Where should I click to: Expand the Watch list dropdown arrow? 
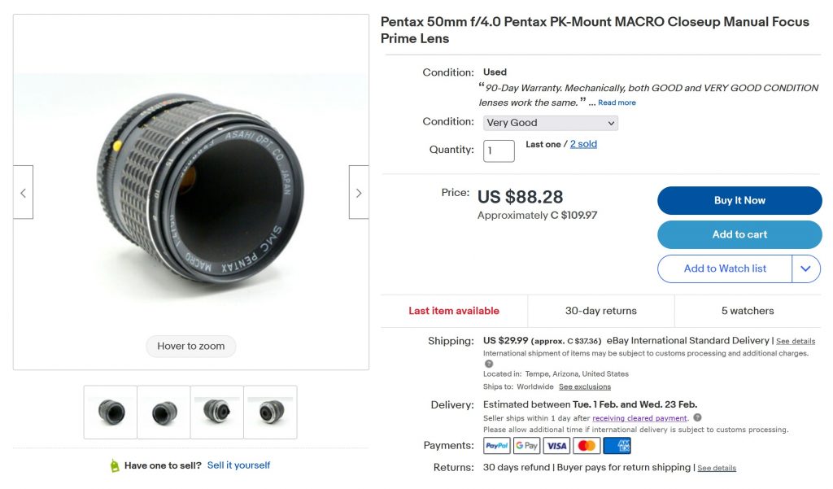[805, 269]
